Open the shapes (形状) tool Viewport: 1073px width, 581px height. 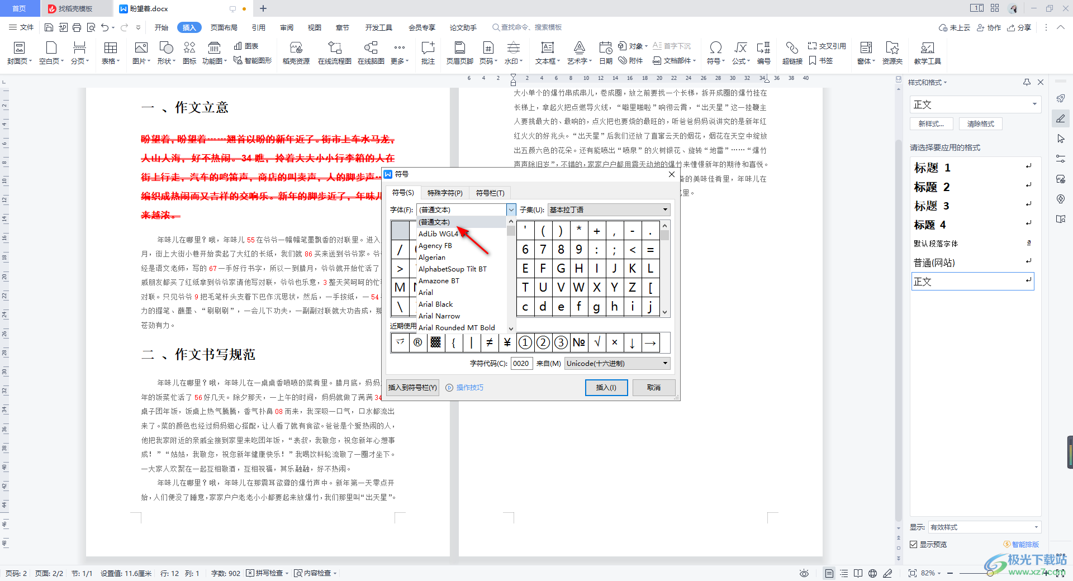(x=166, y=53)
